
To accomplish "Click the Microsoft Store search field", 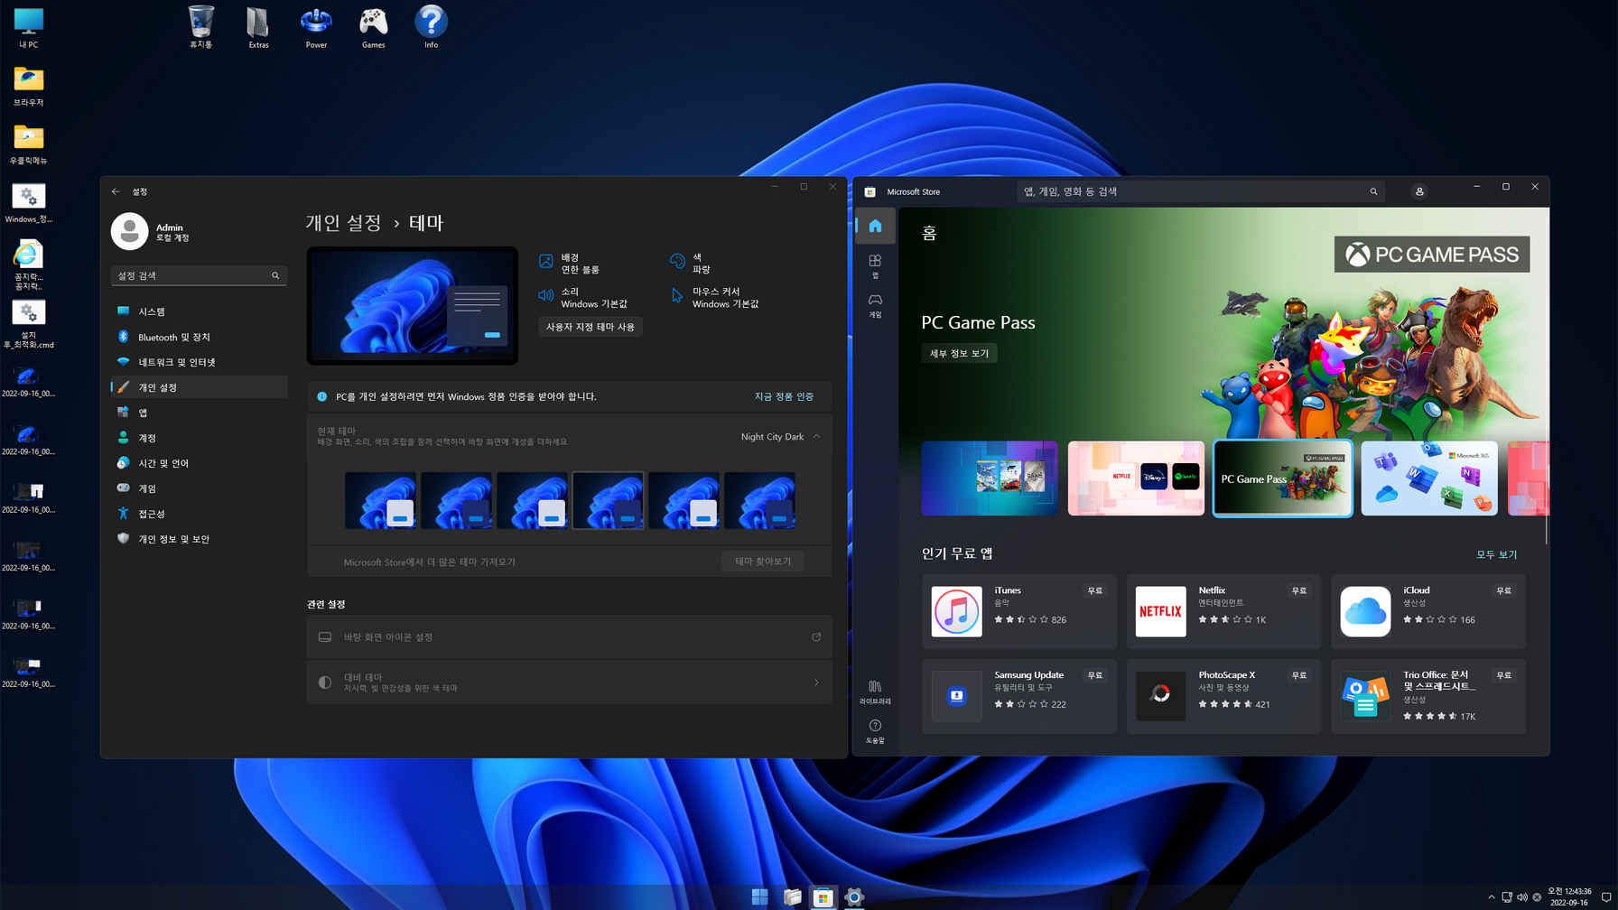I will [x=1201, y=191].
